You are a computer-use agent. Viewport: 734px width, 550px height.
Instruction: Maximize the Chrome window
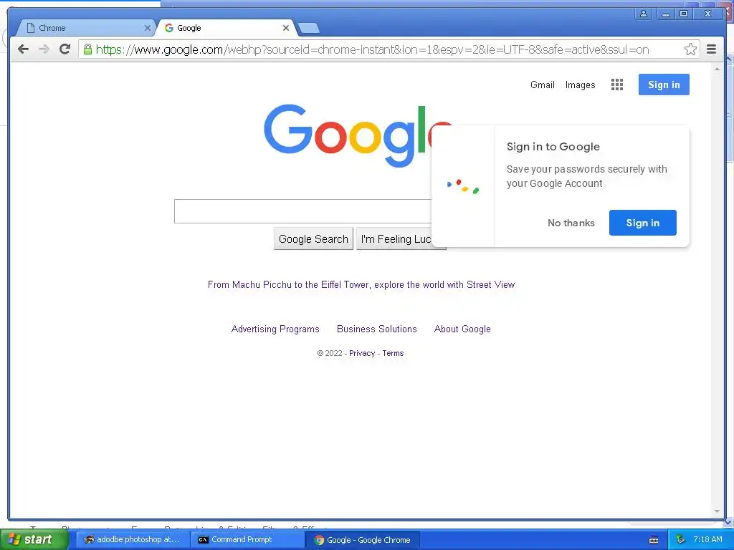tap(684, 14)
